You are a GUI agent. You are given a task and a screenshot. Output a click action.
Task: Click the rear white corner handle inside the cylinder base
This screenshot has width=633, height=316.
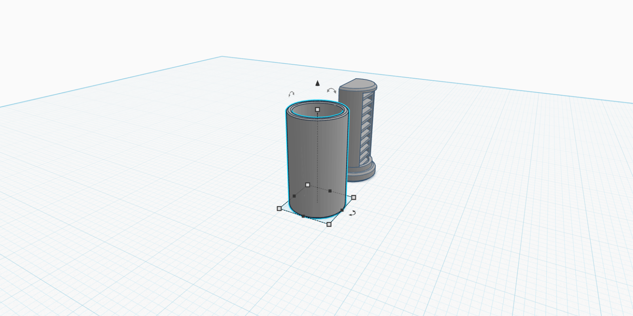(308, 185)
